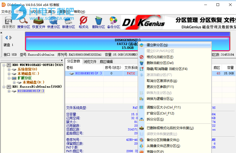
Task: Expand System Reserved (系统保留) tree node
Action: click(9, 70)
